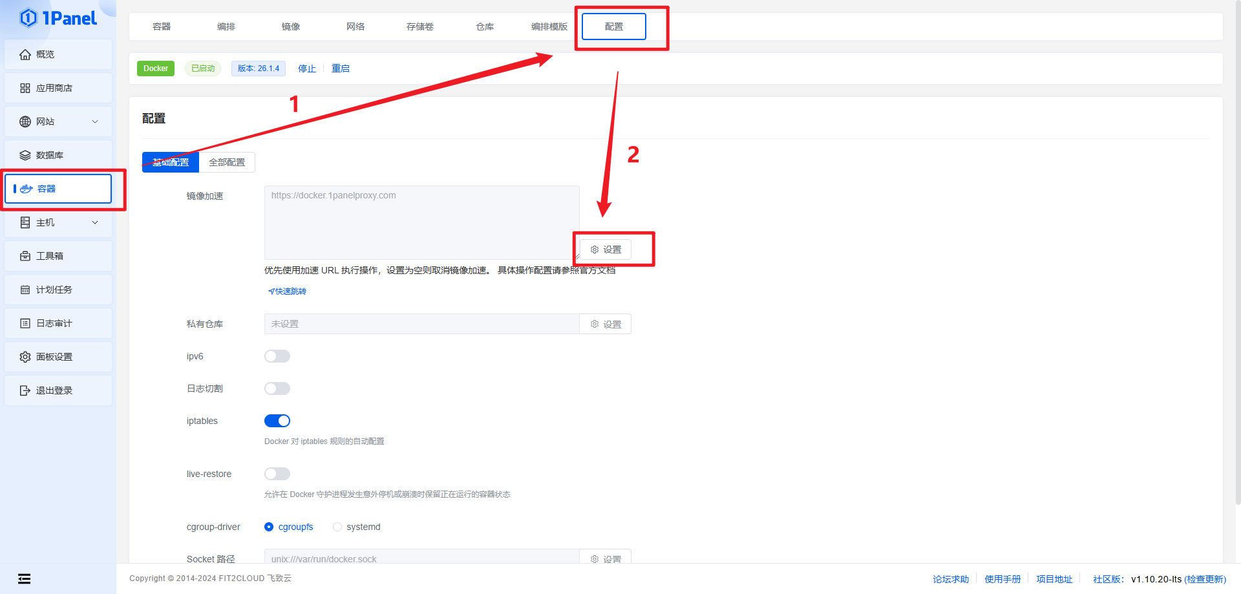
Task: Select systemd radio option
Action: (337, 527)
